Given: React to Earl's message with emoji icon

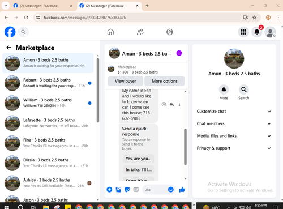Looking at the screenshot, I should [164, 104].
